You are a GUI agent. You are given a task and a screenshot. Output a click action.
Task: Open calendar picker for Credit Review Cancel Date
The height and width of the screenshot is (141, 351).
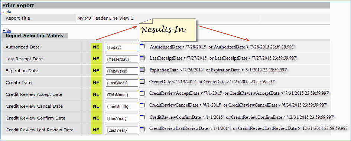coord(142,105)
